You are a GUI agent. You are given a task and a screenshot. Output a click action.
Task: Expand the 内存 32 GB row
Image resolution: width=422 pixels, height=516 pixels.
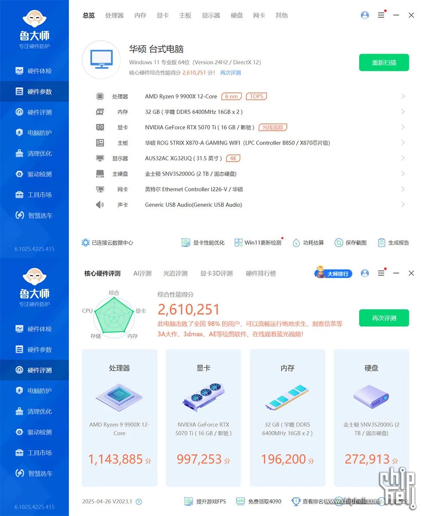(250, 112)
